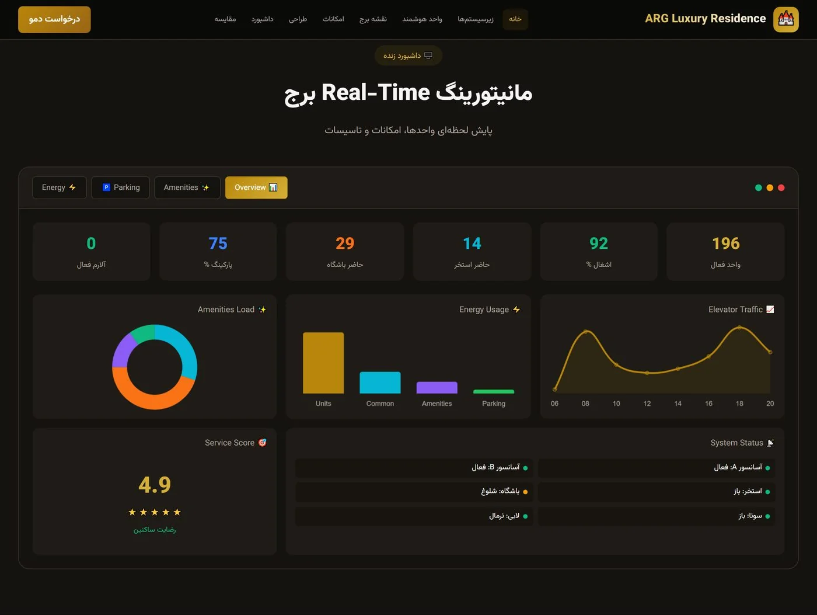Open طراحی nav link
Viewport: 817px width, 615px height.
coord(298,19)
